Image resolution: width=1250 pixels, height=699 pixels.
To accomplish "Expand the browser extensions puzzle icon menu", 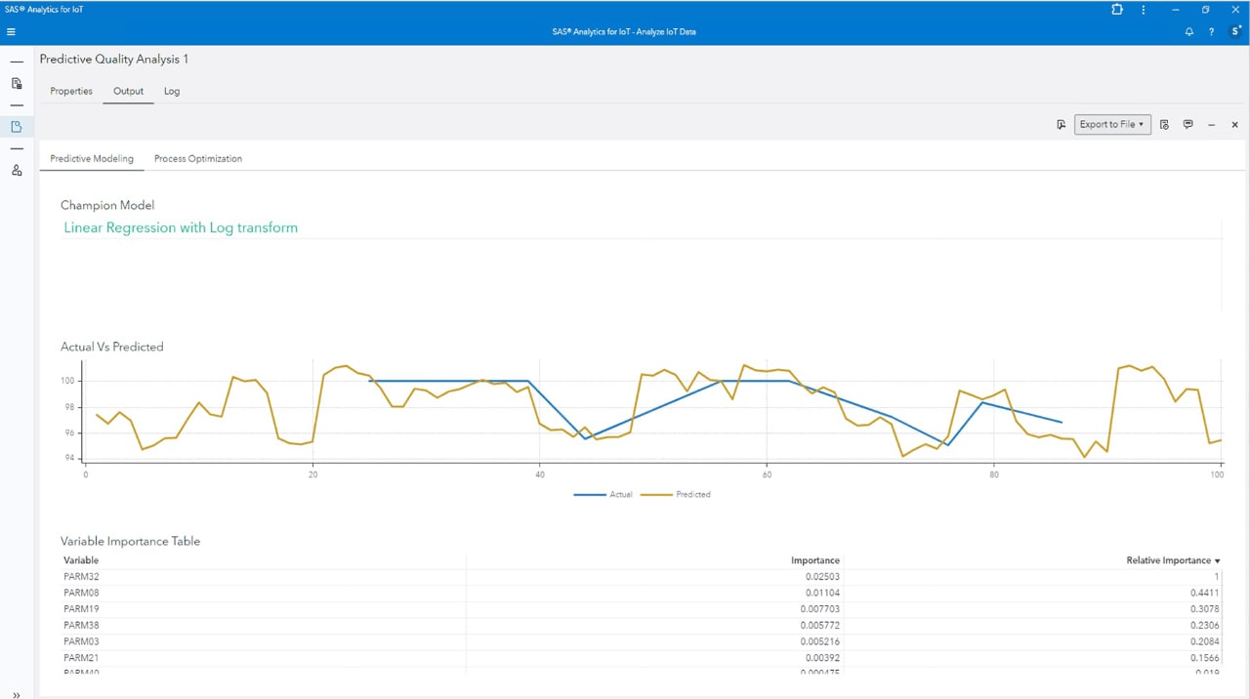I will [x=1116, y=10].
